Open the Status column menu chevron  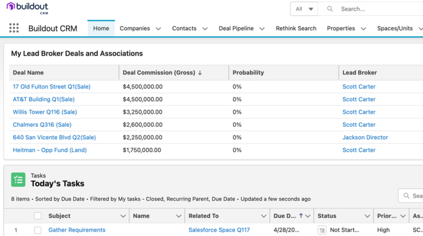pos(367,216)
